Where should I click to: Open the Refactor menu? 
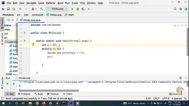(51, 3)
